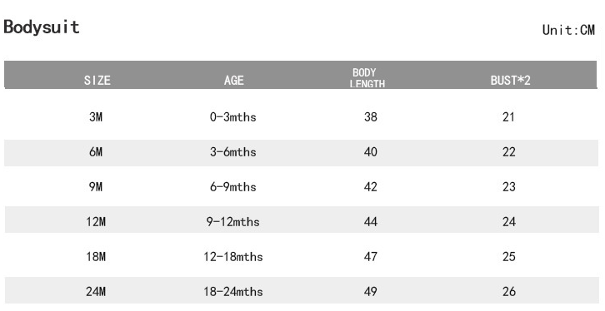This screenshot has width=605, height=311.
Task: Click the AGE column header
Action: 234,80
